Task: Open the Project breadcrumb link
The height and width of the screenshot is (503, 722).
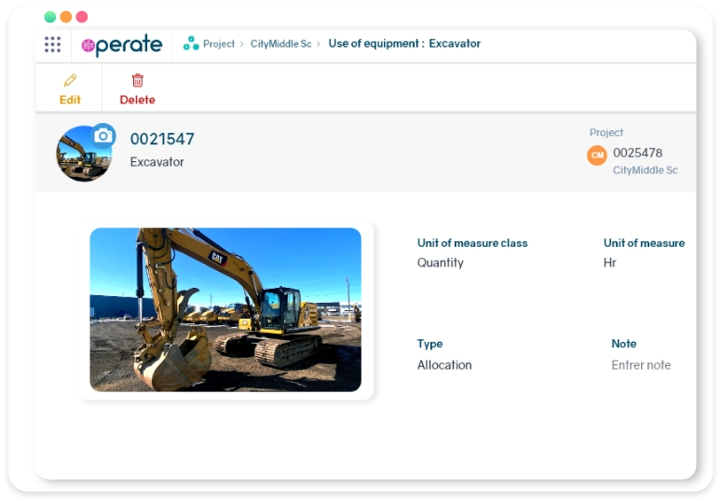Action: 219,44
